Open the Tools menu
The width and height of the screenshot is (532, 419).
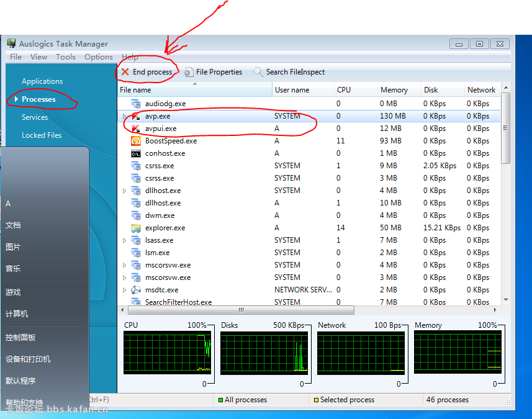coord(65,56)
